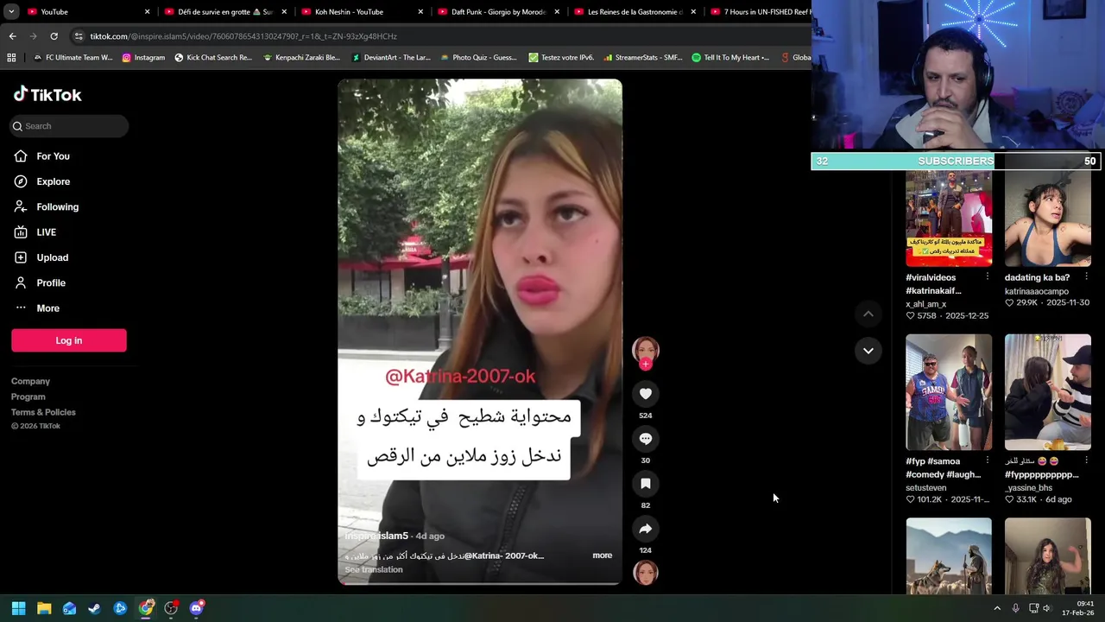The image size is (1105, 622).
Task: Click the Log in button
Action: [x=69, y=340]
